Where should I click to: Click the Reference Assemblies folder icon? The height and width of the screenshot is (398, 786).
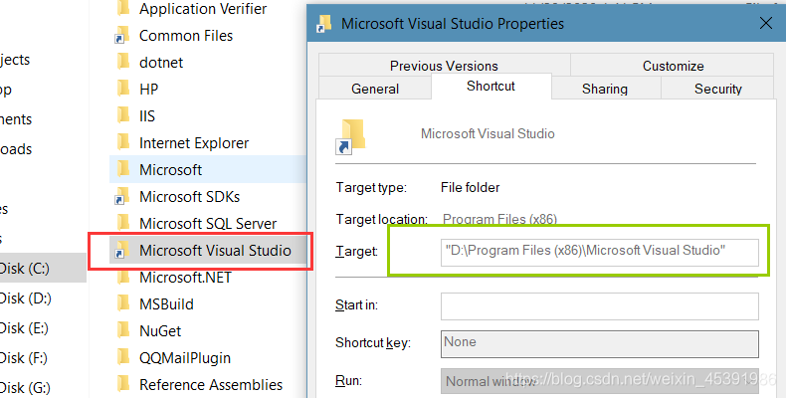(122, 384)
